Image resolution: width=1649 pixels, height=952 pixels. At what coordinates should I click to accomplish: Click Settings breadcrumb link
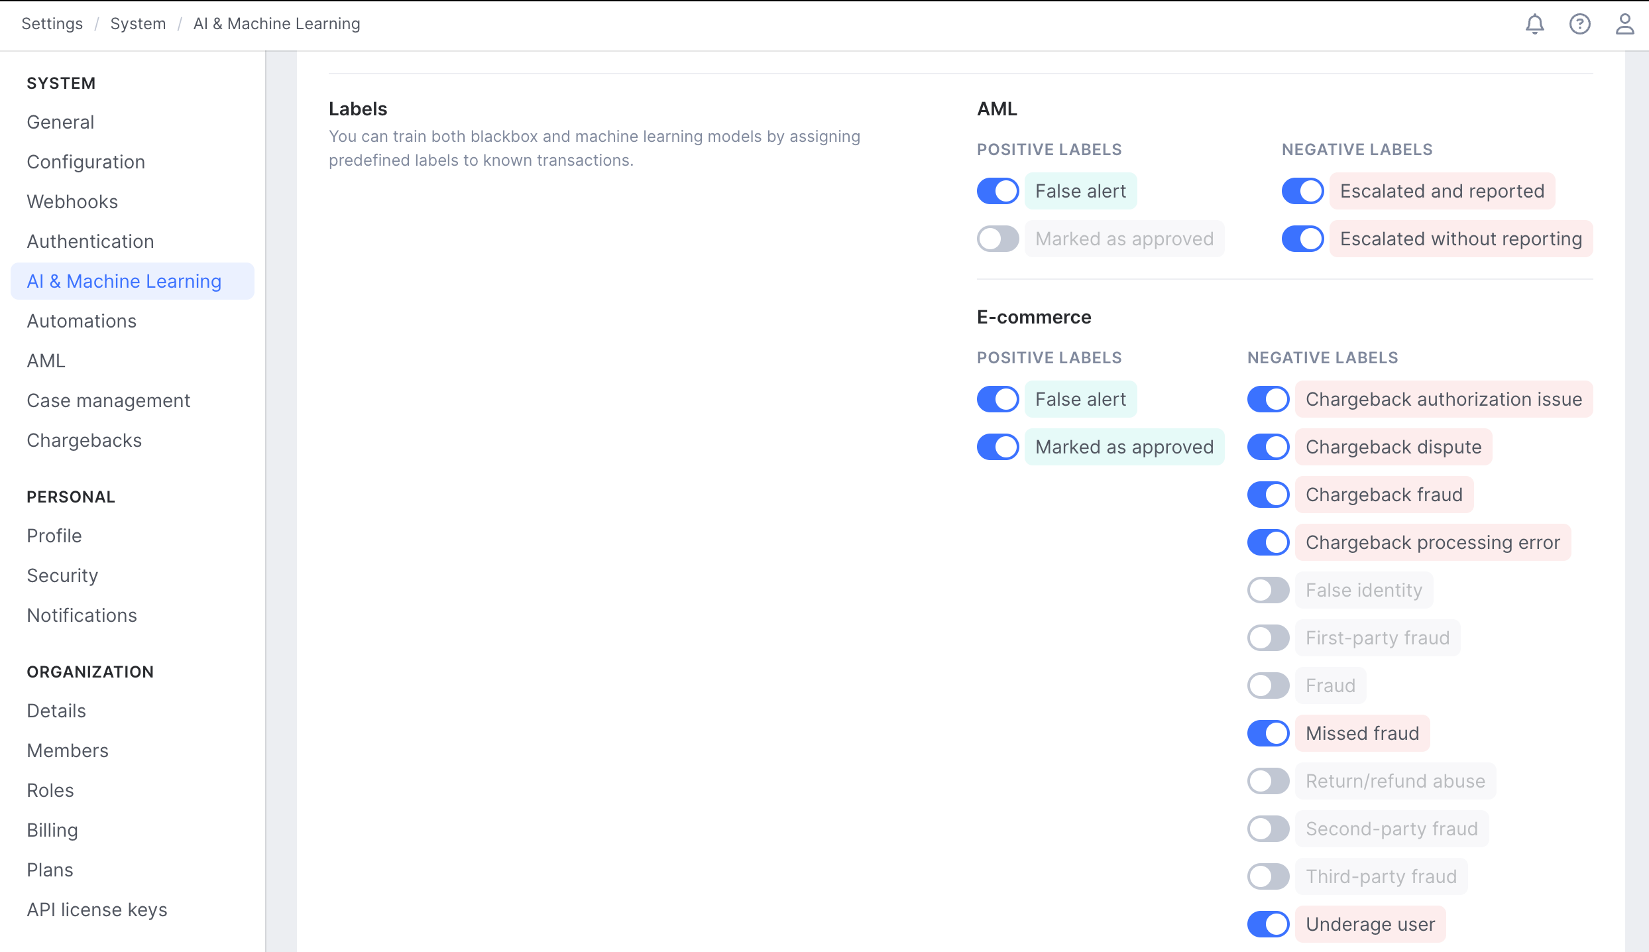(52, 24)
